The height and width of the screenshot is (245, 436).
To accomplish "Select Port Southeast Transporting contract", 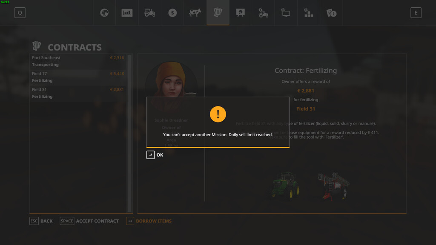I will coord(78,61).
